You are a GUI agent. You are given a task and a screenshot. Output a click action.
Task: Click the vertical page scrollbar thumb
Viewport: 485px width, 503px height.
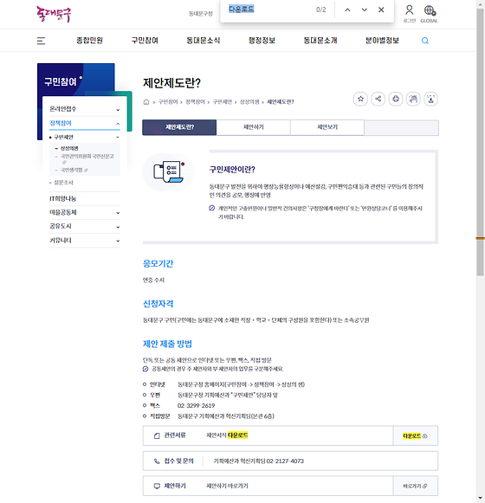click(x=480, y=141)
